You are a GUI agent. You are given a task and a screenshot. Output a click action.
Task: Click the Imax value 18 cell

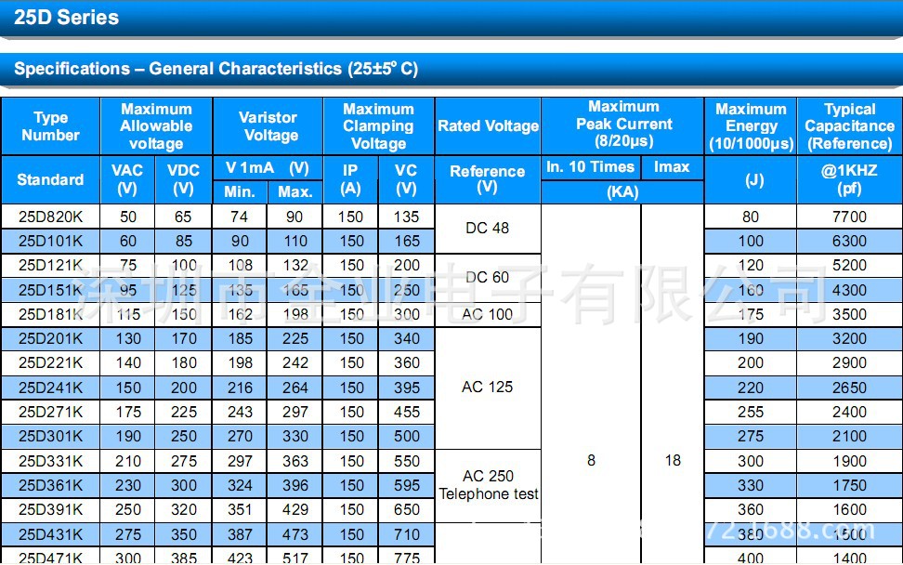673,460
